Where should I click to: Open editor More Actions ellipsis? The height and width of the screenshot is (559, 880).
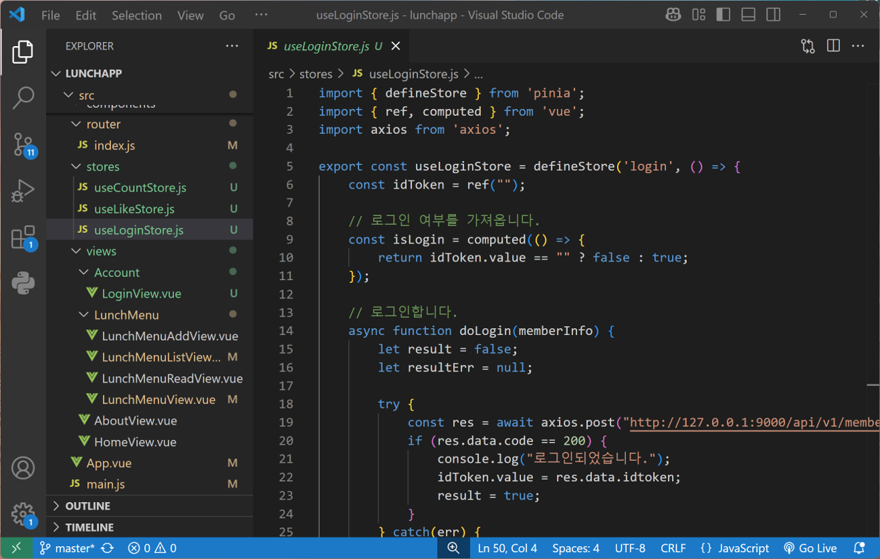[x=858, y=46]
